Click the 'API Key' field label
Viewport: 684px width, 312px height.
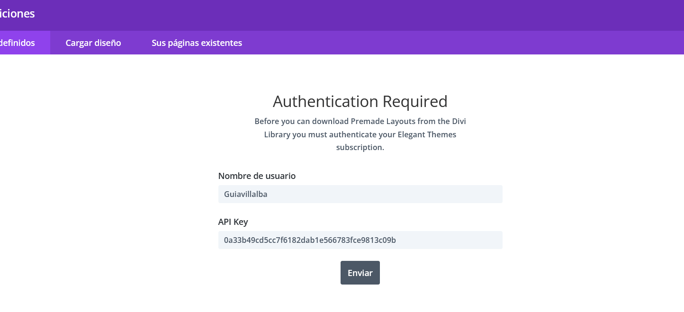click(x=233, y=222)
